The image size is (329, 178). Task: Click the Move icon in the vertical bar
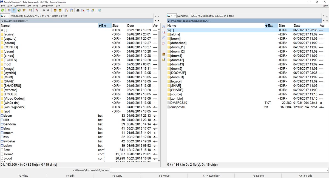pyautogui.click(x=164, y=43)
